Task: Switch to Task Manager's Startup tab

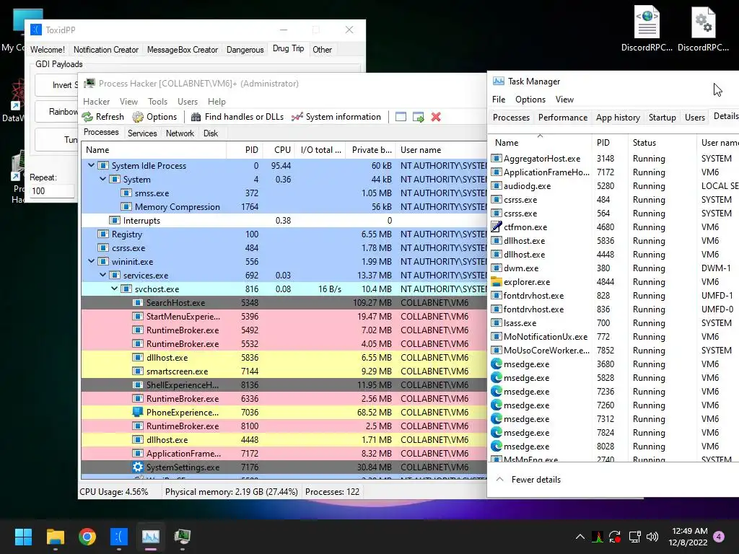Action: point(663,118)
